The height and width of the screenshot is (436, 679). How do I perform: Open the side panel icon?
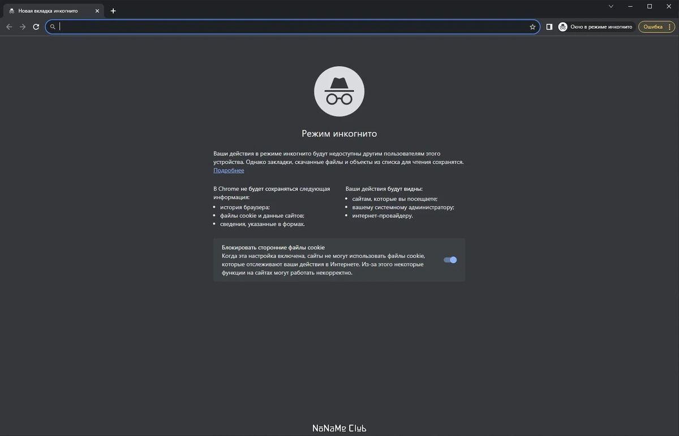(x=549, y=27)
